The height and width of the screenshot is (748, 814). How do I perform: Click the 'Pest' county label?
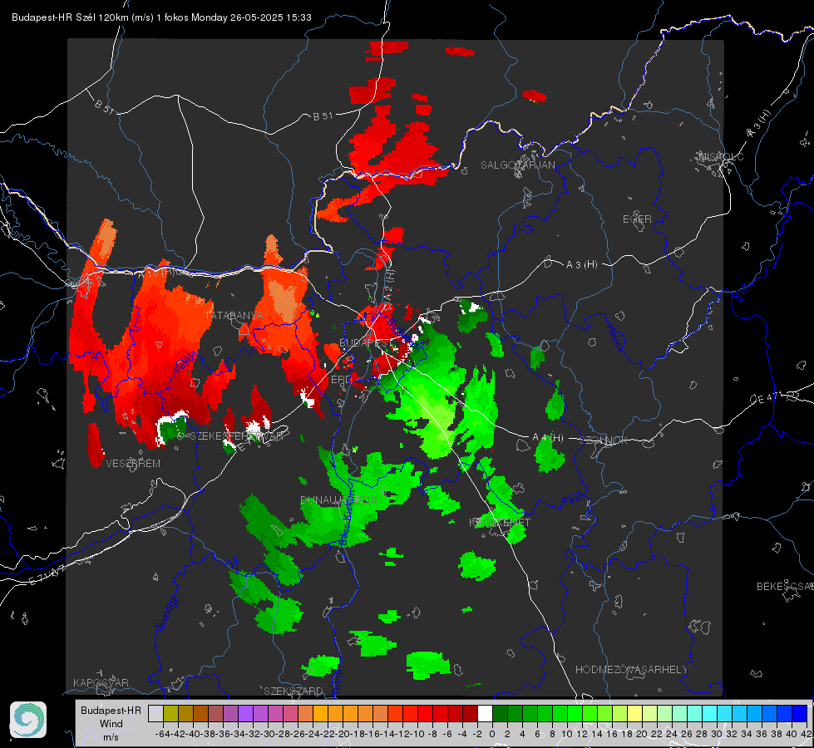(572, 500)
